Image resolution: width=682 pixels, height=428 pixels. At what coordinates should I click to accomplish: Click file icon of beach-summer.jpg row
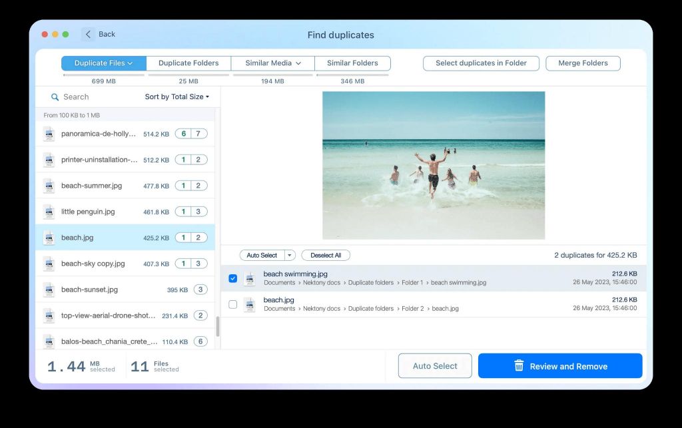(49, 186)
